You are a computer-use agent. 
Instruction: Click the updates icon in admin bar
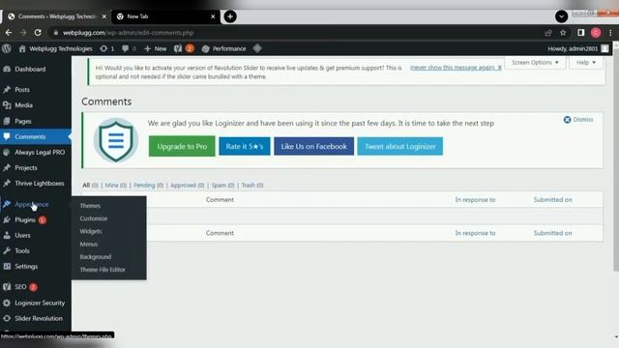(107, 48)
